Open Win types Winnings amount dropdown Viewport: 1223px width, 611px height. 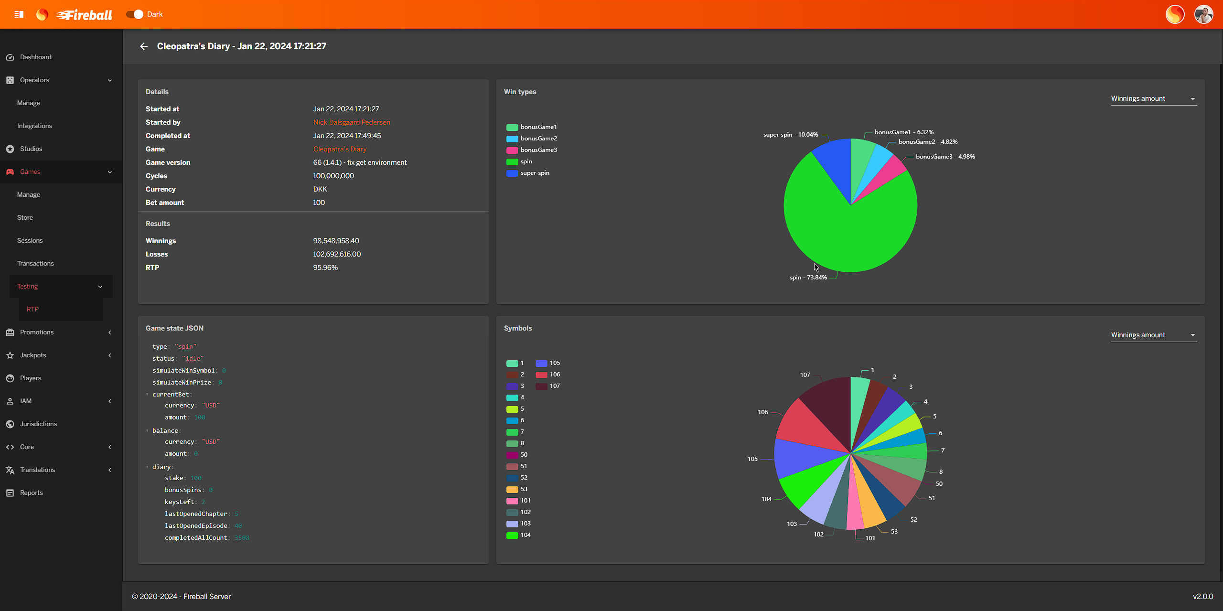[1153, 99]
